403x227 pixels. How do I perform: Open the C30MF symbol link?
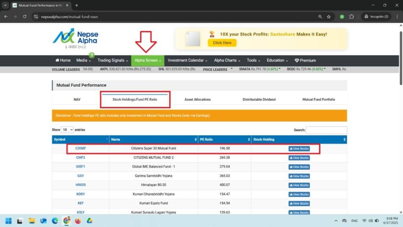80,148
